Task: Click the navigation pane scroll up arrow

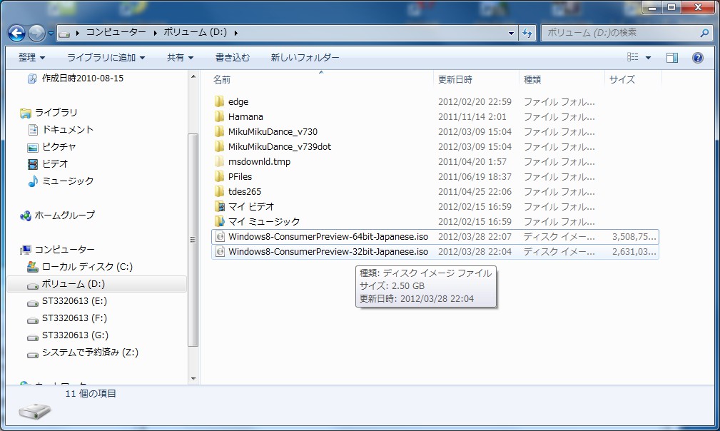Action: click(x=193, y=76)
